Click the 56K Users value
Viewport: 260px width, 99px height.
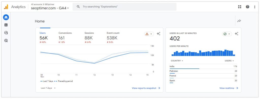44,38
